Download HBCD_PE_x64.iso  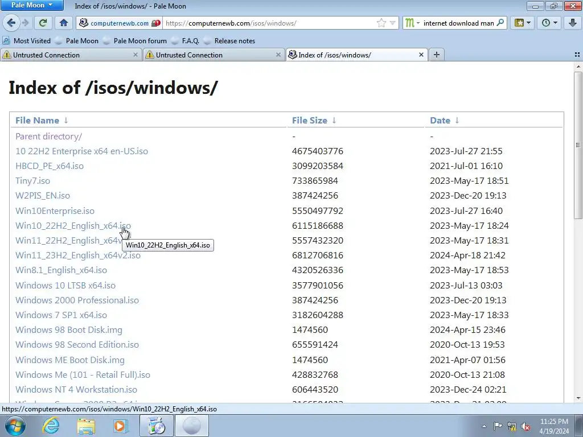[x=50, y=166]
